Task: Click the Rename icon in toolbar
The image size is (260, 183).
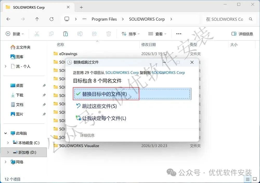Action: pyautogui.click(x=80, y=34)
